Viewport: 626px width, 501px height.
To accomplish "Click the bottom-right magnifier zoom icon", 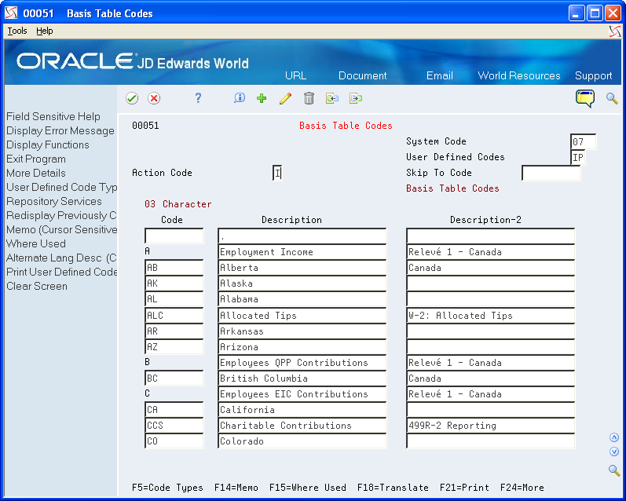I will pyautogui.click(x=614, y=470).
